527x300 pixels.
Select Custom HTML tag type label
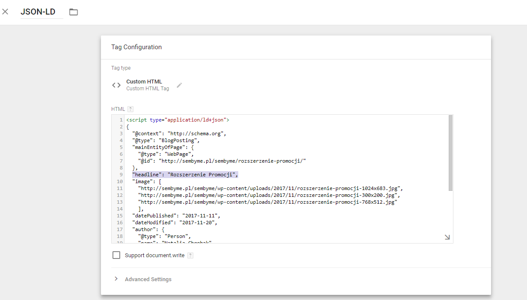pyautogui.click(x=144, y=82)
